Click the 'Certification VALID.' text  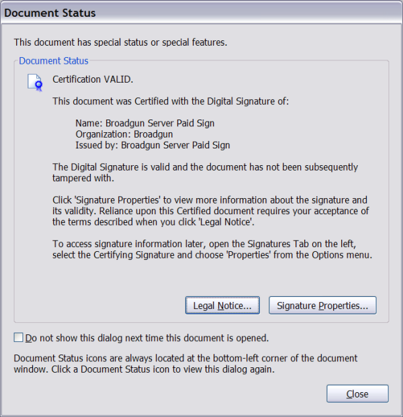pos(93,79)
